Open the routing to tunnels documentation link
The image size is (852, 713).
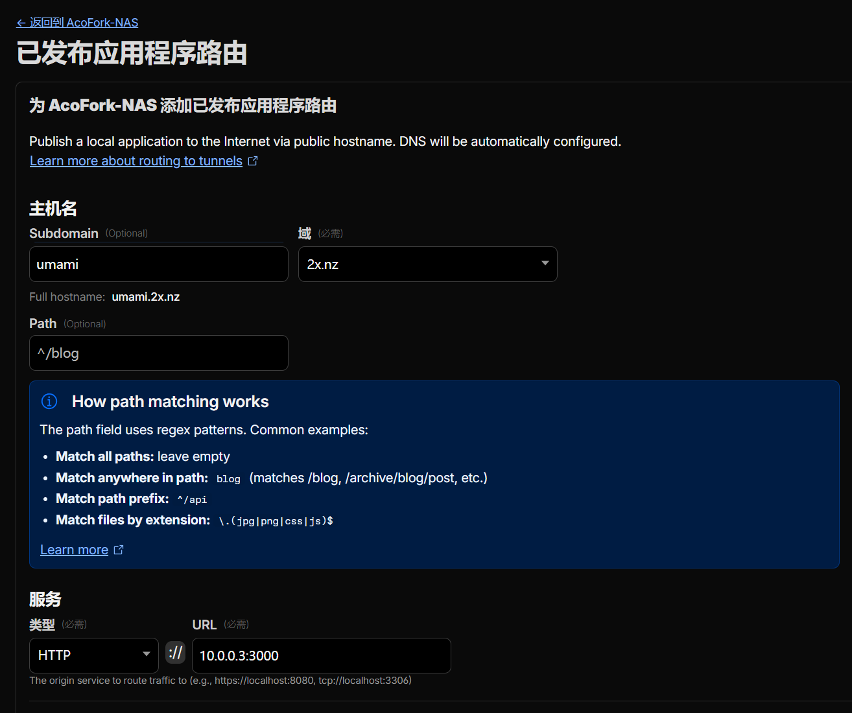136,161
